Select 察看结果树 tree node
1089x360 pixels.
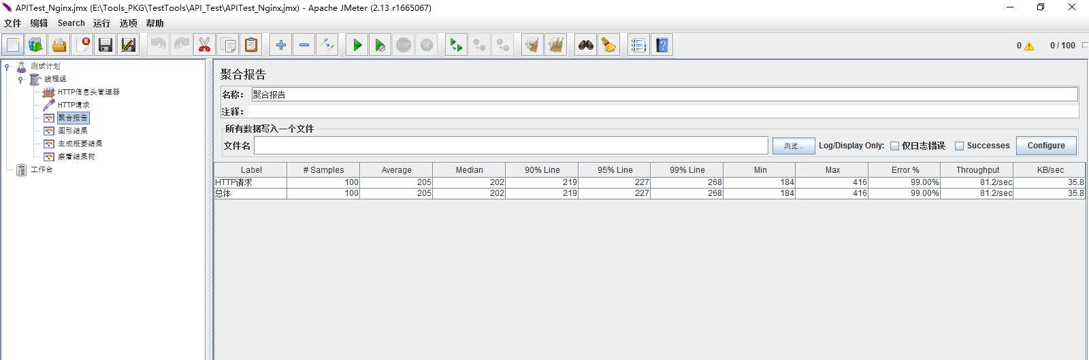pyautogui.click(x=76, y=157)
